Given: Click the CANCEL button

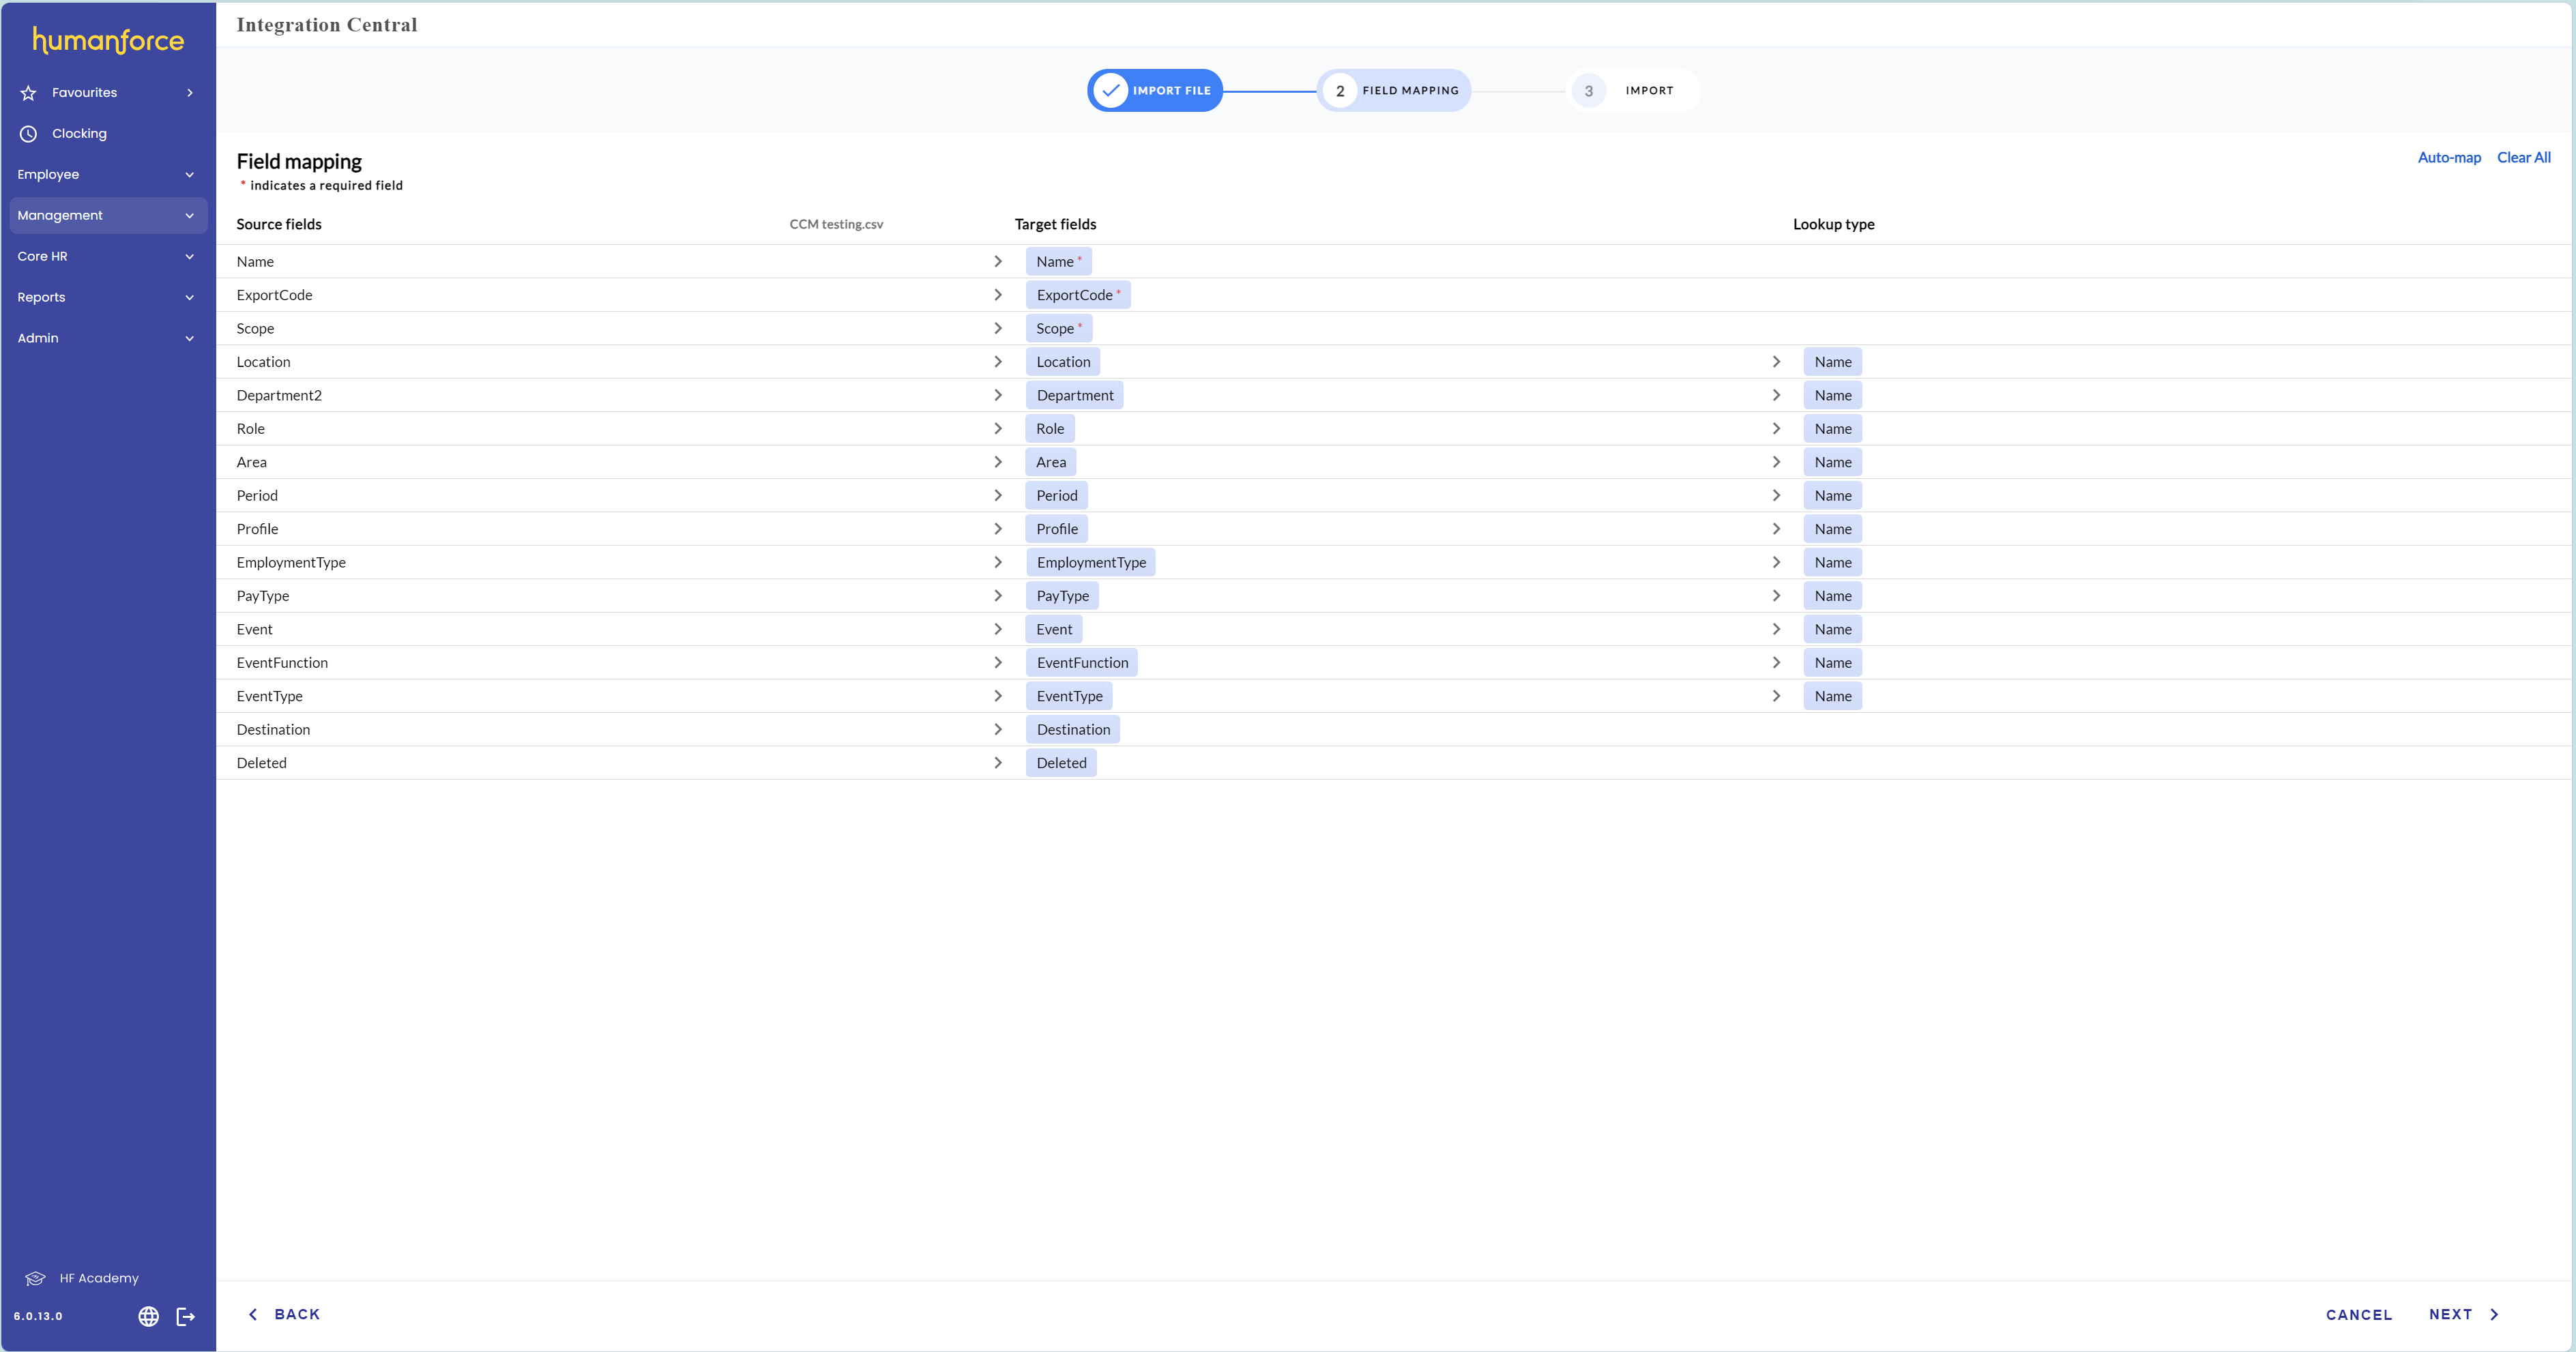Looking at the screenshot, I should [x=2358, y=1314].
